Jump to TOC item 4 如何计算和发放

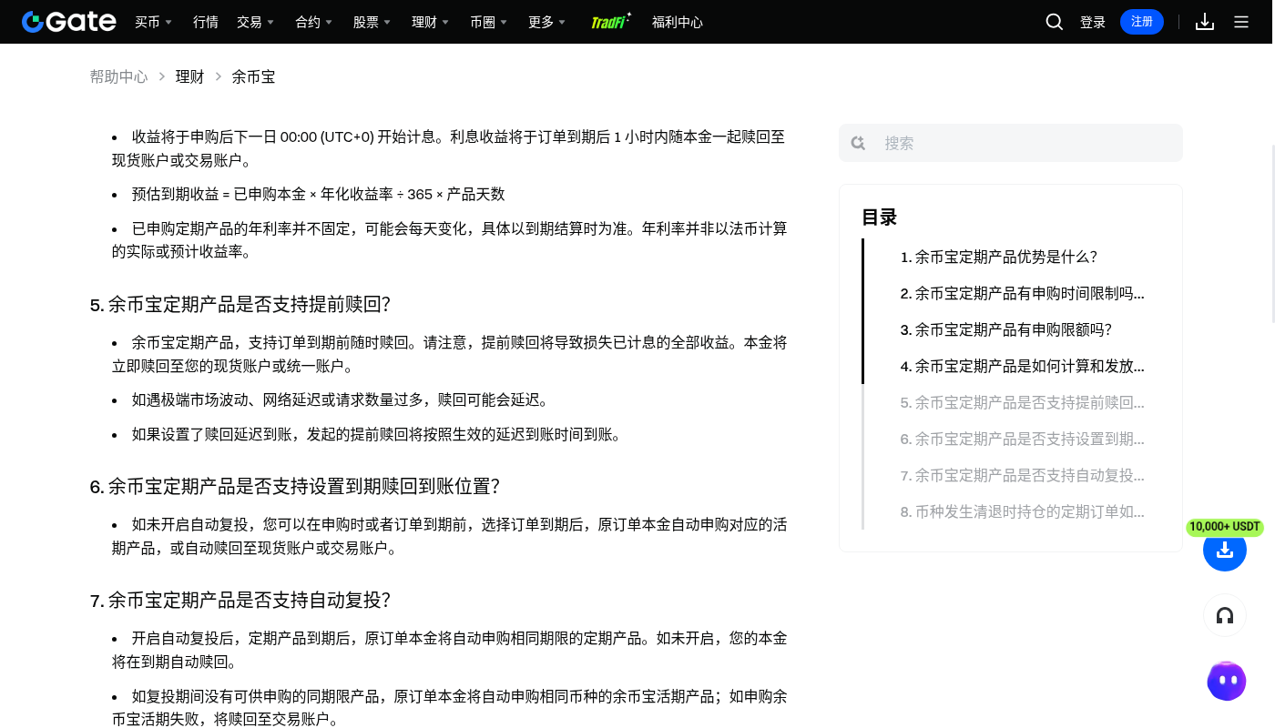point(1023,366)
